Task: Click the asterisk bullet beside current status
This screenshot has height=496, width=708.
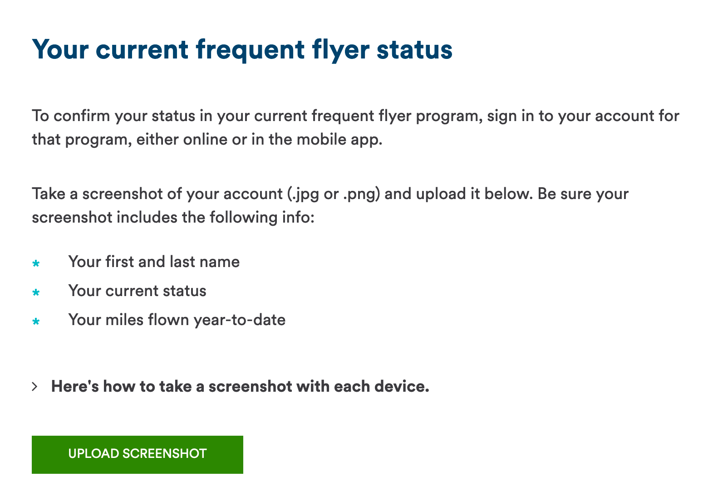Action: 36,292
